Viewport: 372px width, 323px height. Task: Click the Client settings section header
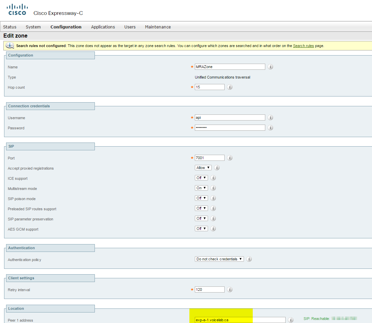click(50, 278)
